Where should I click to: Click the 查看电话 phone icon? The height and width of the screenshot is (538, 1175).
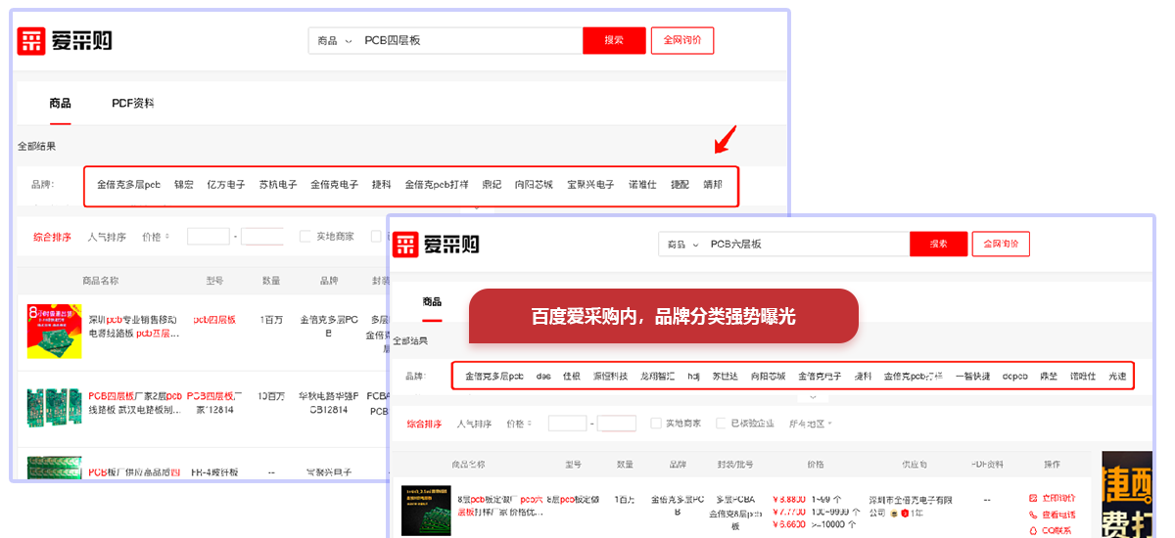[1033, 515]
